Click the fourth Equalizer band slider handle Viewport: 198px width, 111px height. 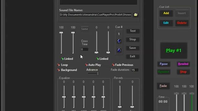point(93,97)
